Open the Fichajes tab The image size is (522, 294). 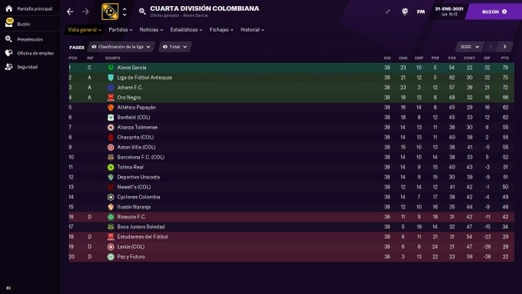(x=221, y=30)
